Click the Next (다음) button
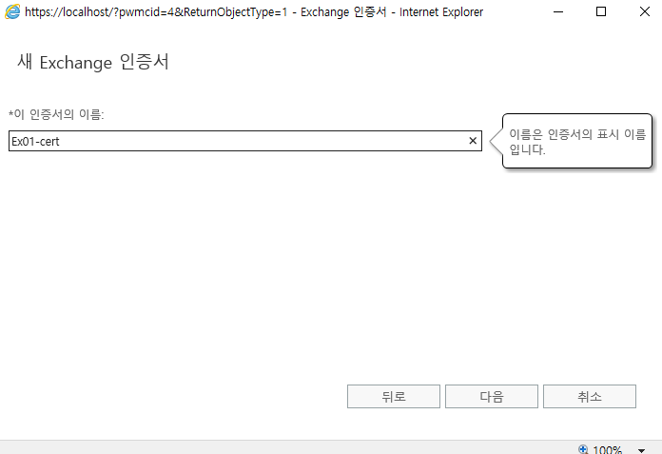Screen dimensions: 662x454 coord(492,396)
